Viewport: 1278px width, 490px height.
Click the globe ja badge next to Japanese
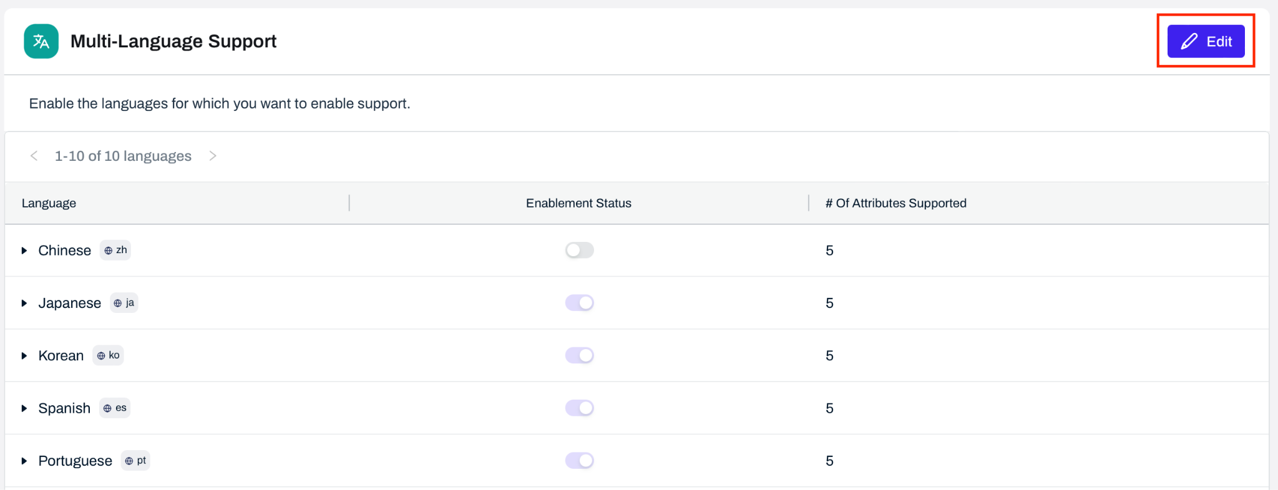point(124,303)
